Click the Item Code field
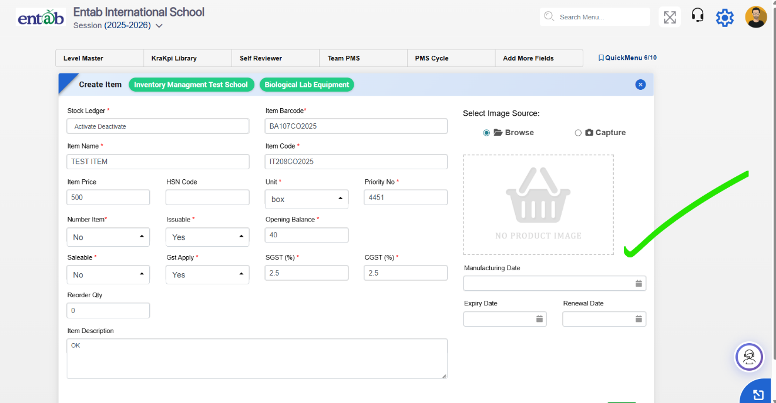This screenshot has width=776, height=403. coord(356,162)
